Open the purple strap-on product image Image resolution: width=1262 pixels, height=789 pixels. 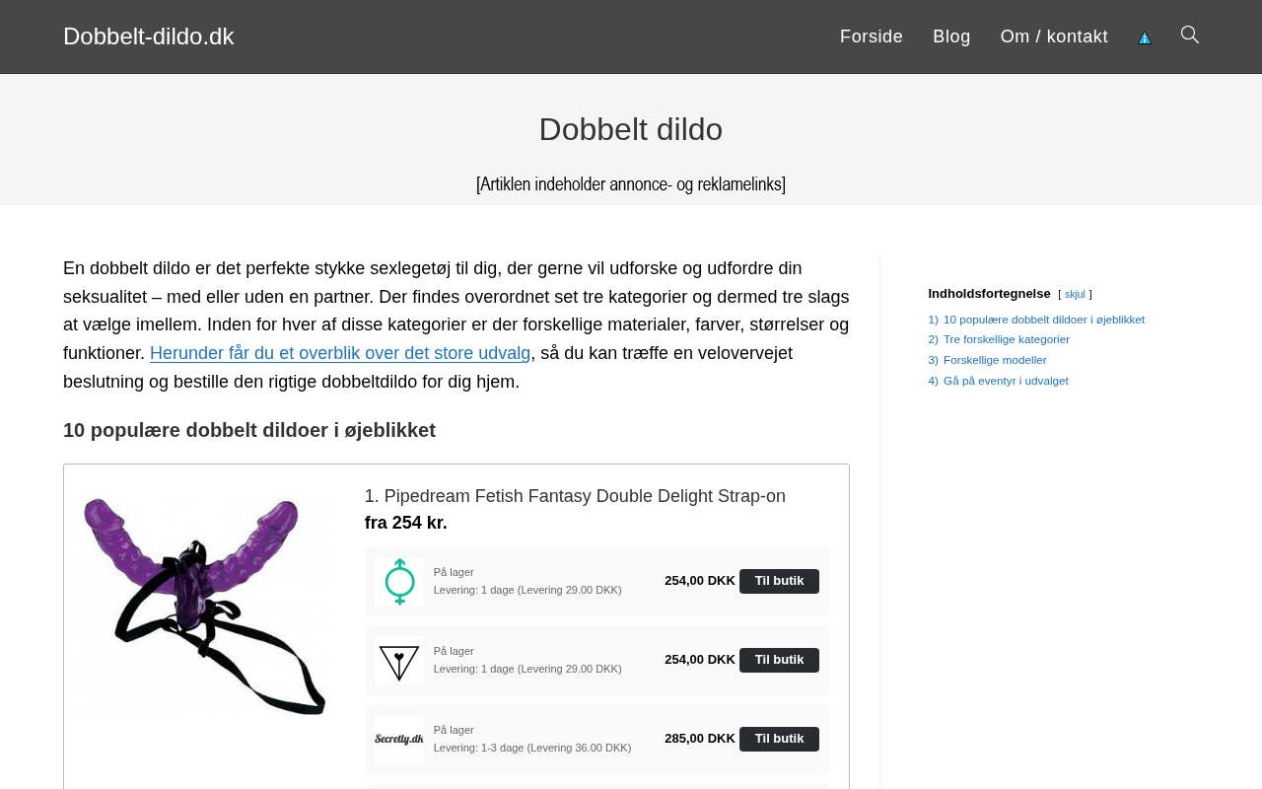coord(205,606)
